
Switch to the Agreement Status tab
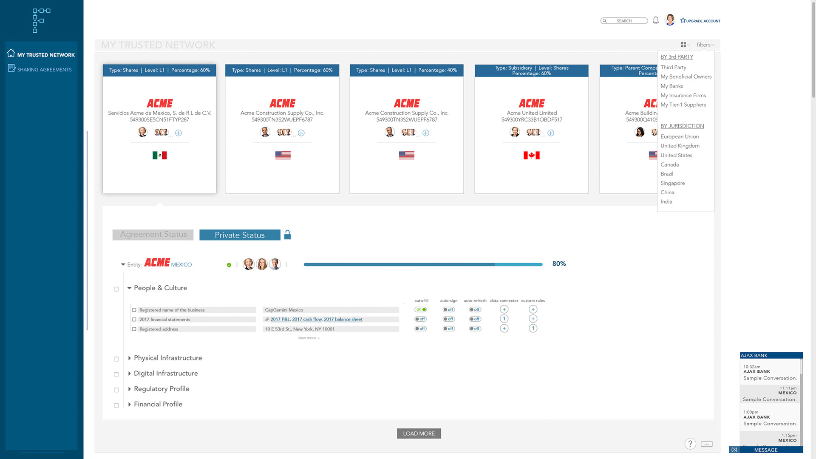point(153,235)
